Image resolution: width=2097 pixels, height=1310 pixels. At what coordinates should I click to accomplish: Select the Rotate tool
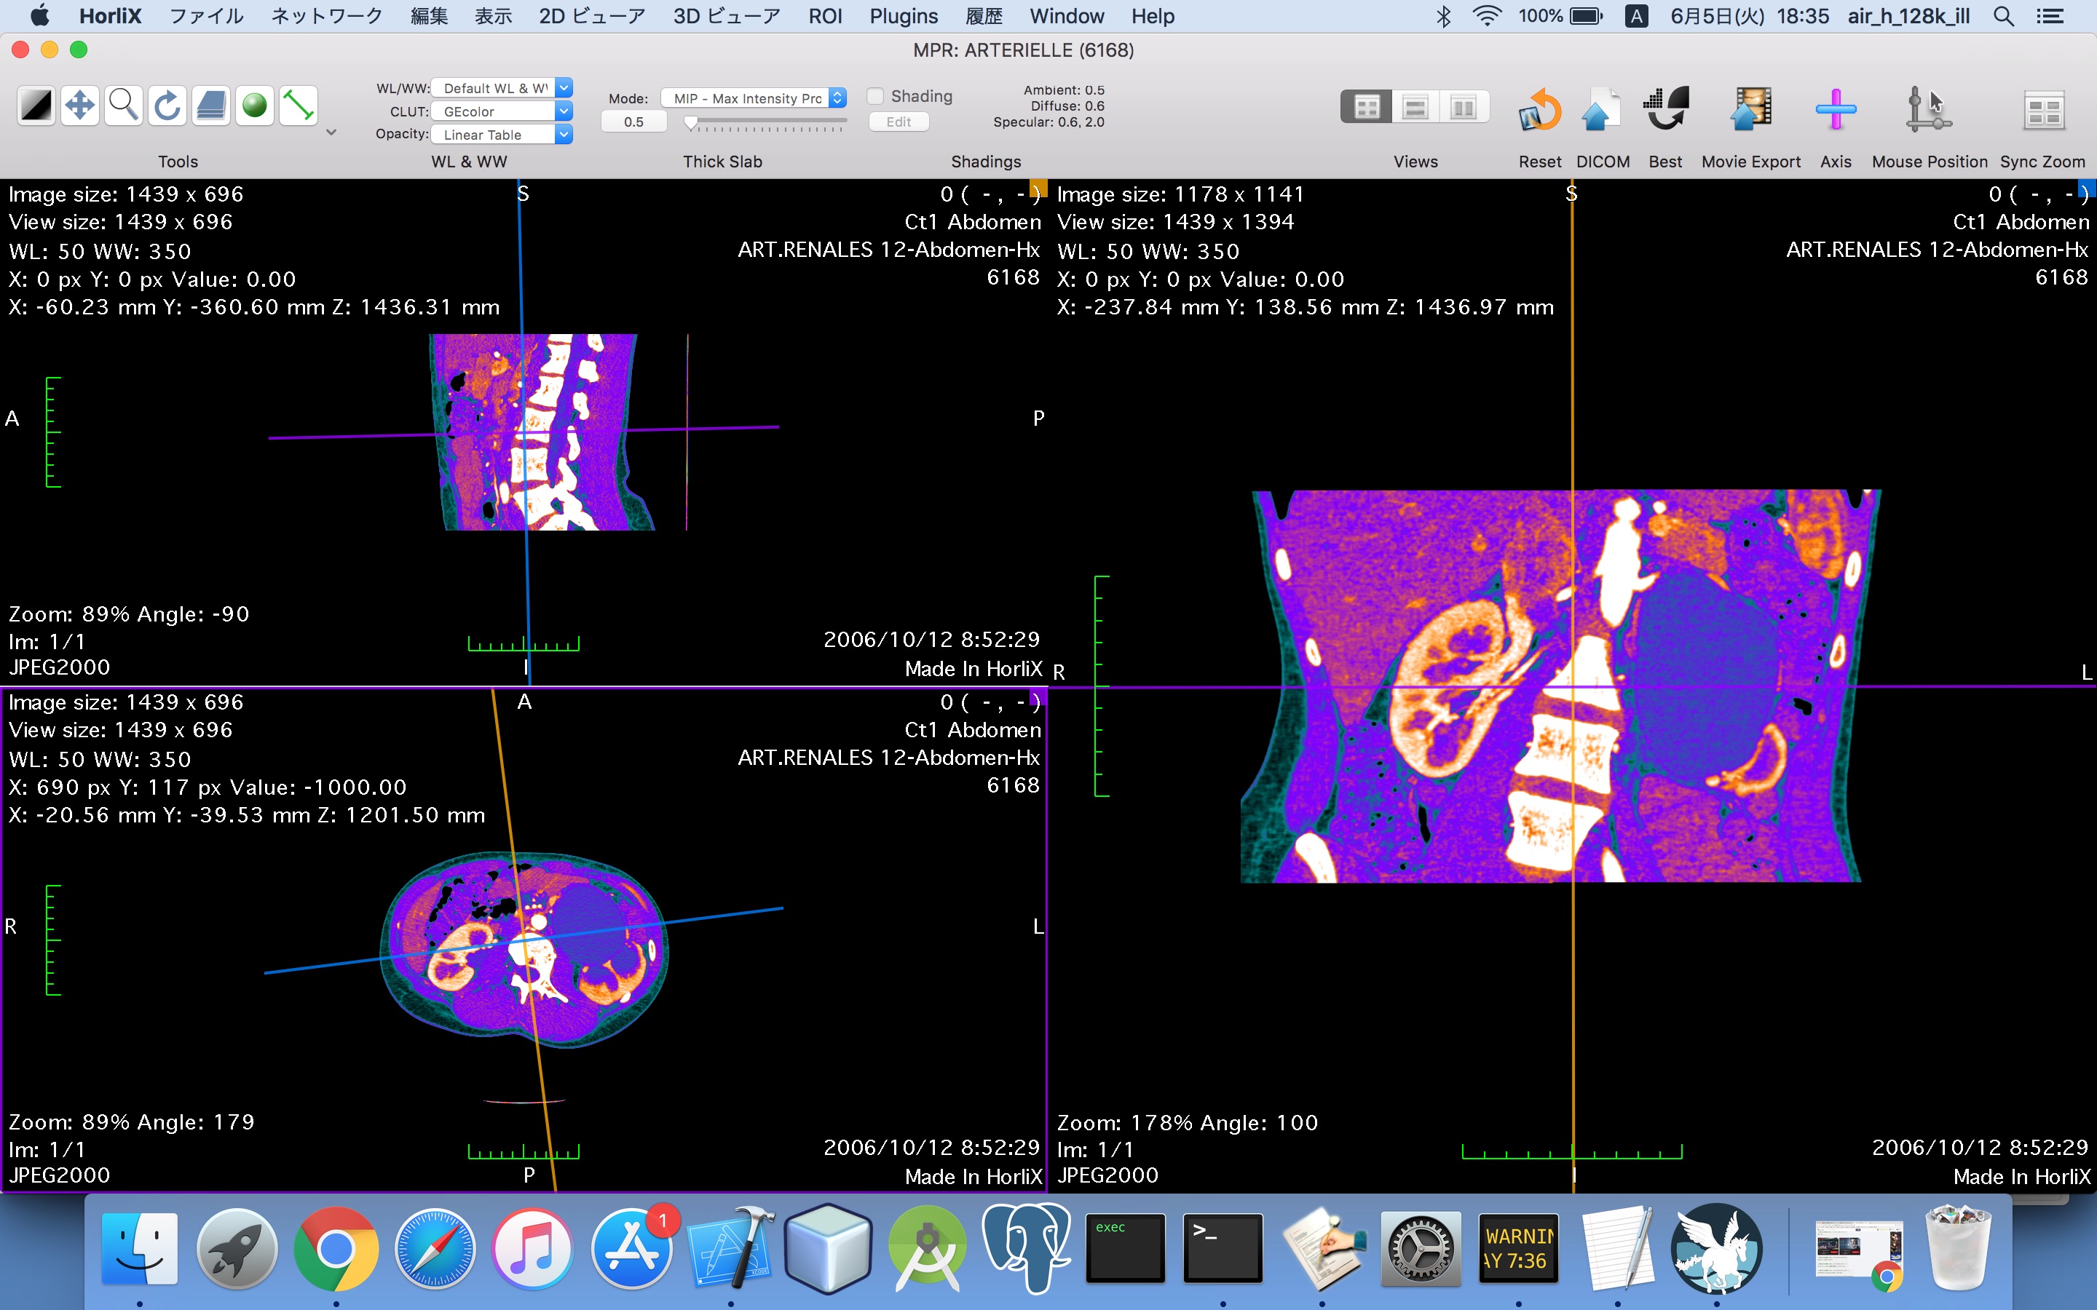pyautogui.click(x=166, y=105)
